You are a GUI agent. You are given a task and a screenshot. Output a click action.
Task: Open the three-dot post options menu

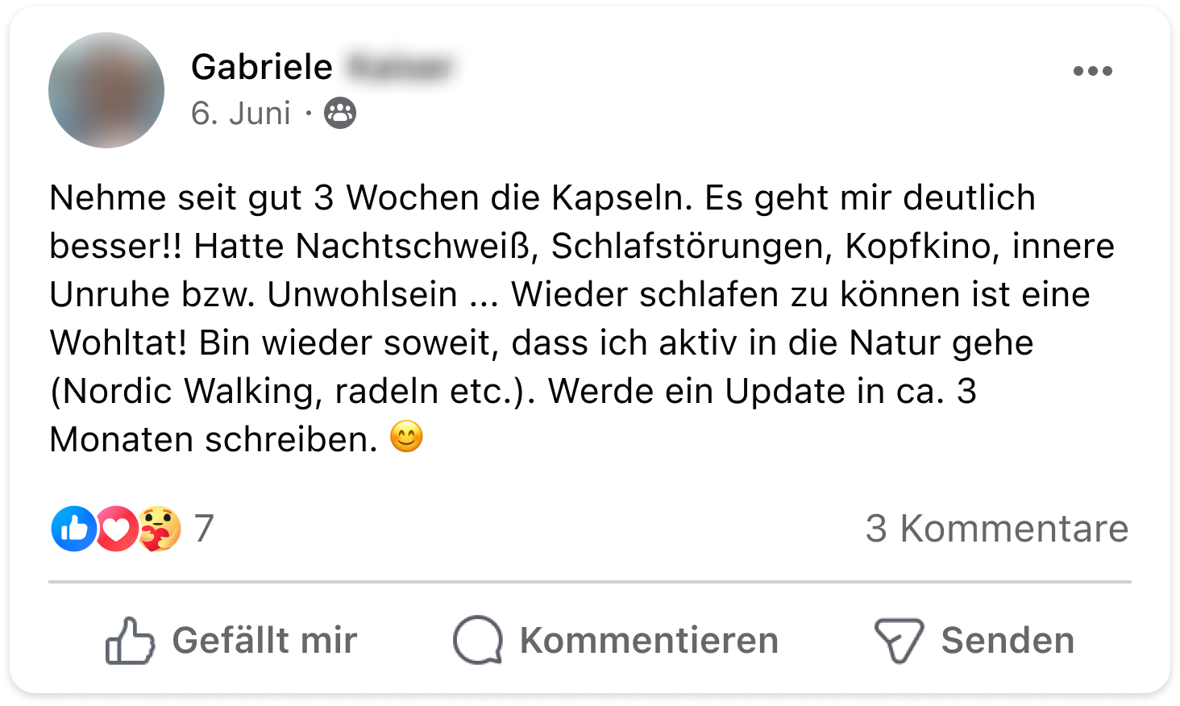[x=1092, y=71]
